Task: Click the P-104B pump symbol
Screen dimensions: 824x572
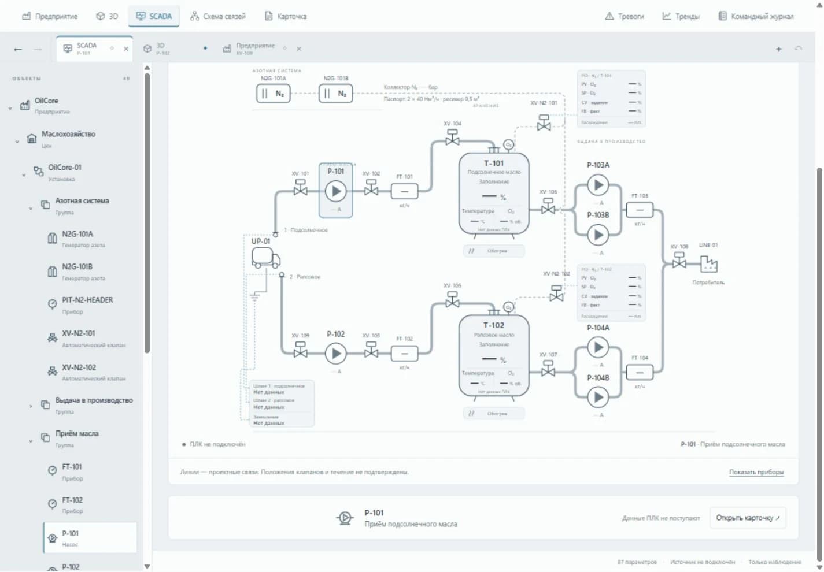Action: (598, 398)
